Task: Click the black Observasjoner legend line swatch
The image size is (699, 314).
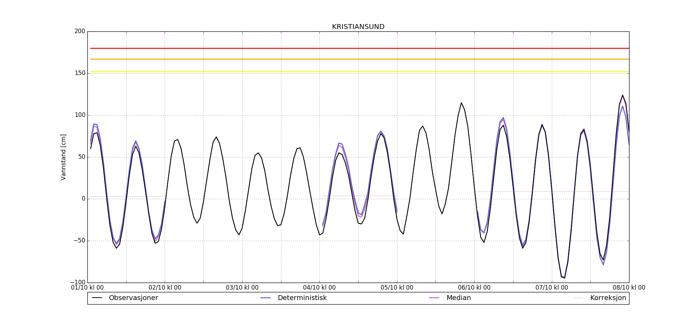Action: [97, 298]
